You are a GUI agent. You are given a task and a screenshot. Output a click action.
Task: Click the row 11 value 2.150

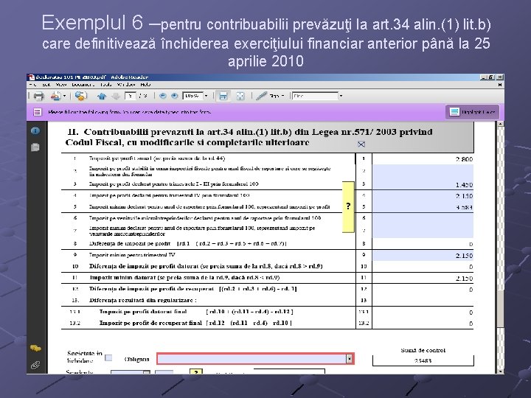click(464, 279)
